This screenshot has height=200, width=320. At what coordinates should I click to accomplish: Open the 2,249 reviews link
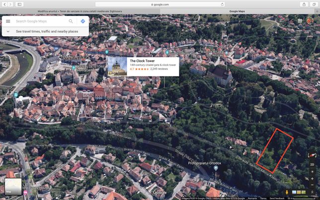click(159, 69)
